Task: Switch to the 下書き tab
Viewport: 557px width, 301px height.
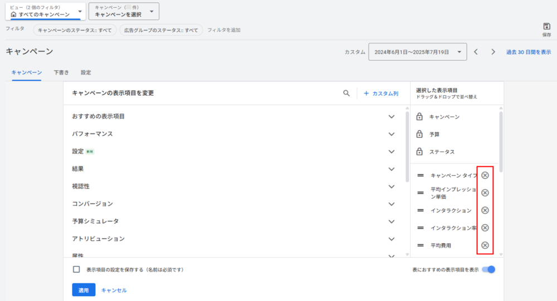Action: (x=61, y=72)
